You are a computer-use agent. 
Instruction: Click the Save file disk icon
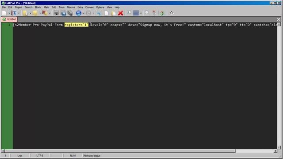pyautogui.click(x=56, y=13)
